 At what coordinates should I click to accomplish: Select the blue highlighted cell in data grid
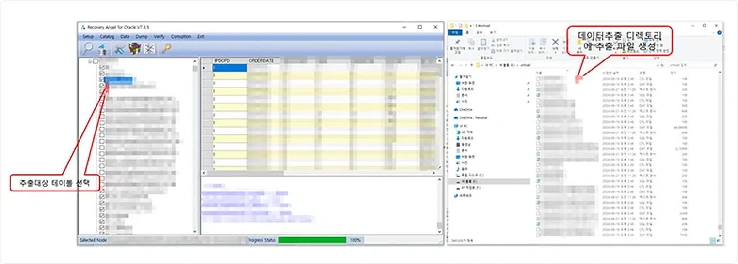pyautogui.click(x=230, y=68)
